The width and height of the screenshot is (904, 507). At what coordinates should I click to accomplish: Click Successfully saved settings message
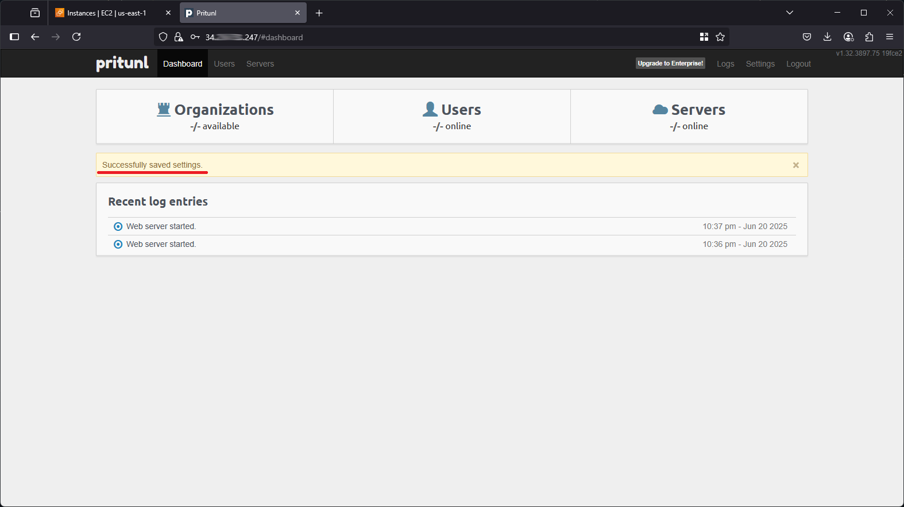(x=152, y=165)
